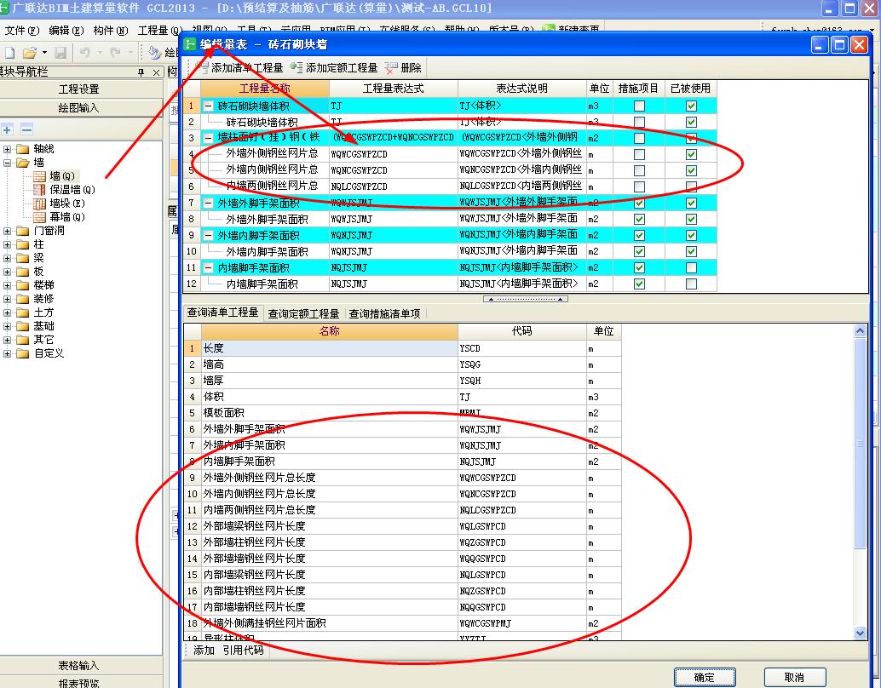Switch to 查询清单工程量 tab
The image size is (881, 688).
[x=222, y=312]
